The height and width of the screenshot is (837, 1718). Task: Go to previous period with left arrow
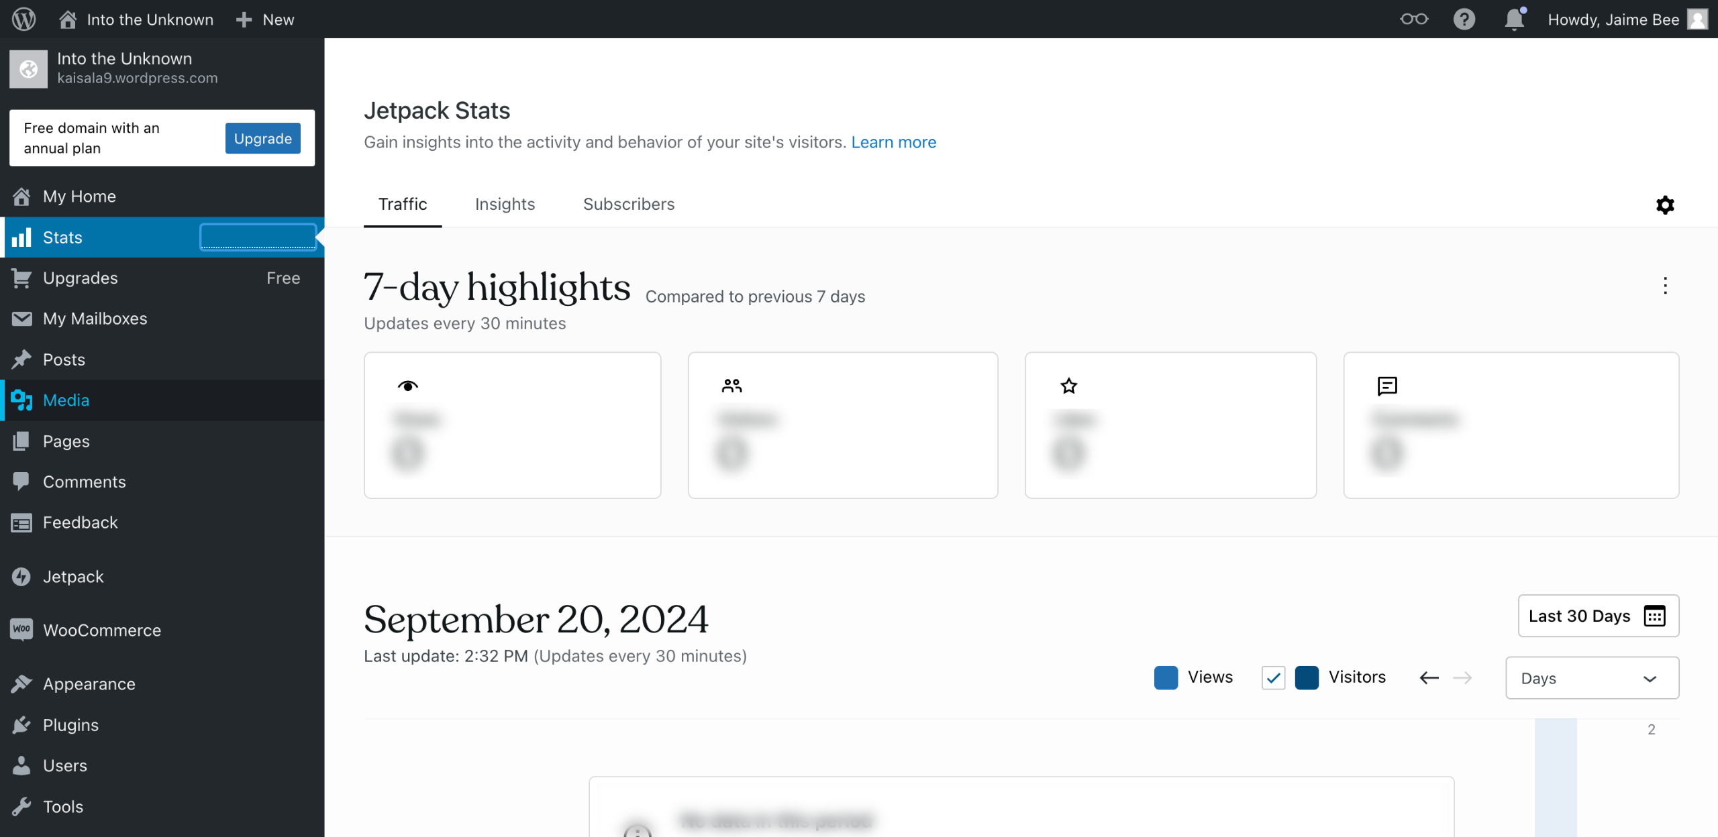pos(1429,677)
